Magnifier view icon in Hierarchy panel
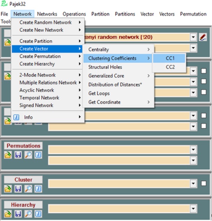 coord(28,214)
